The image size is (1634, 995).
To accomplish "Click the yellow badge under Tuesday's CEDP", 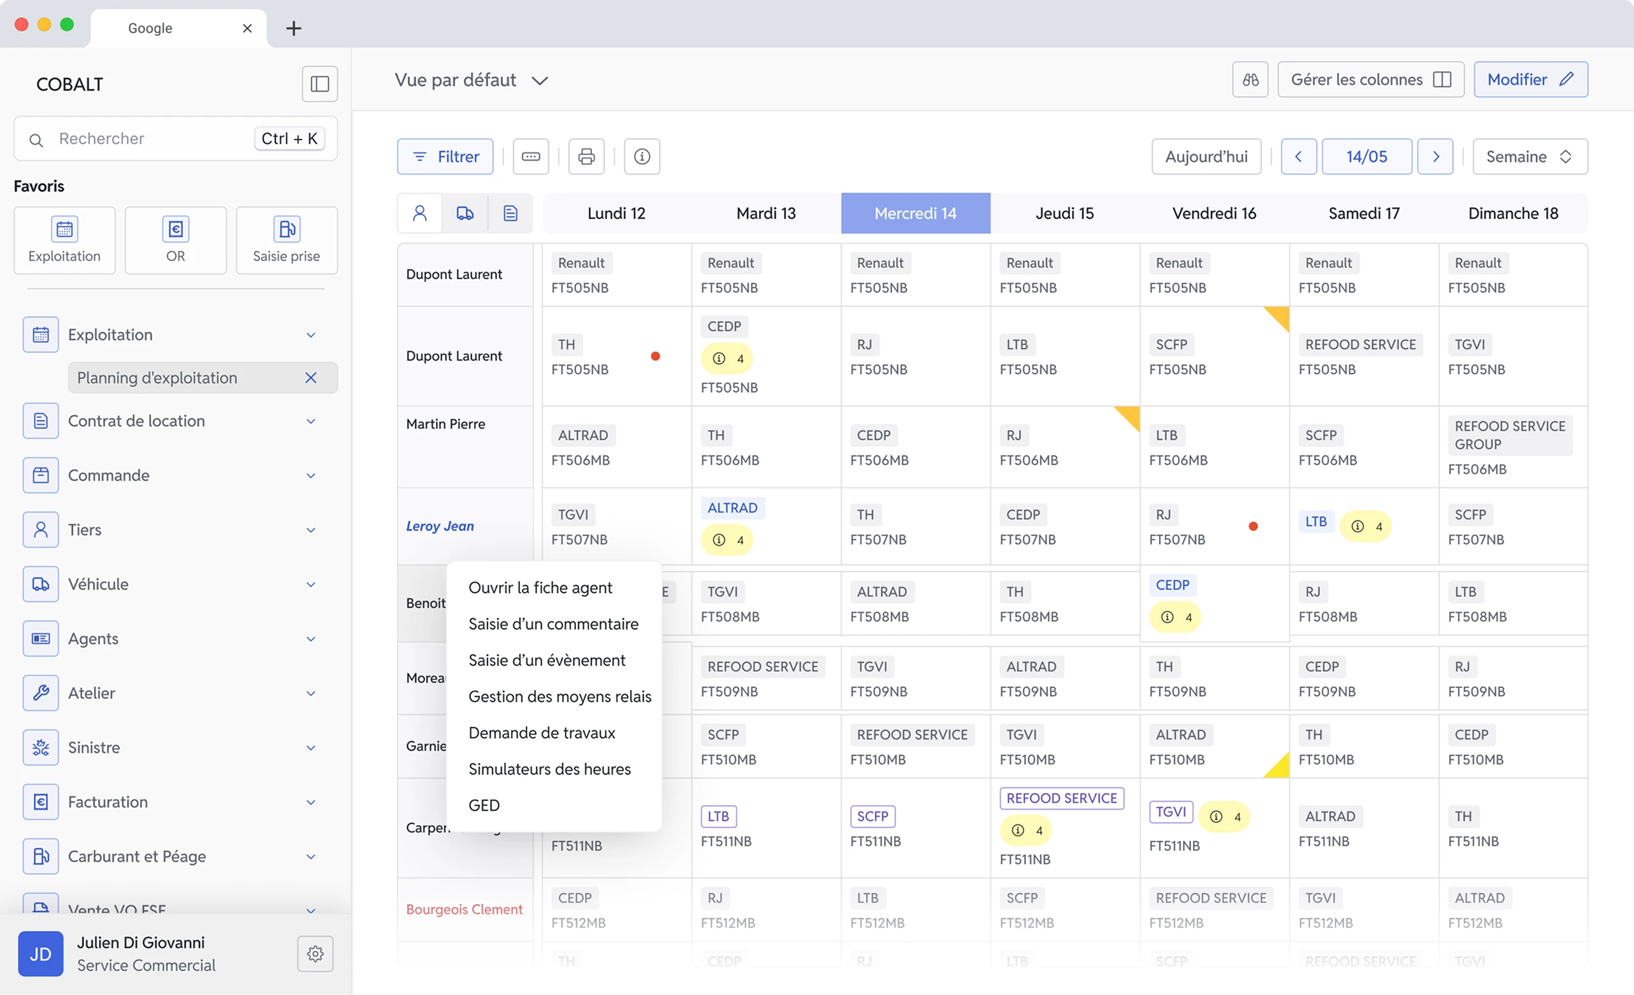I will point(727,359).
